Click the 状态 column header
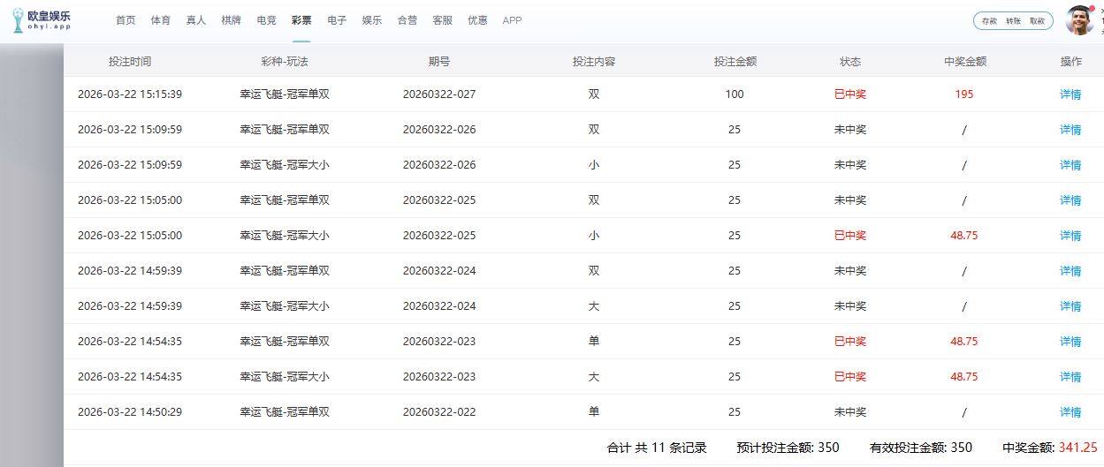1104x467 pixels. pyautogui.click(x=850, y=62)
